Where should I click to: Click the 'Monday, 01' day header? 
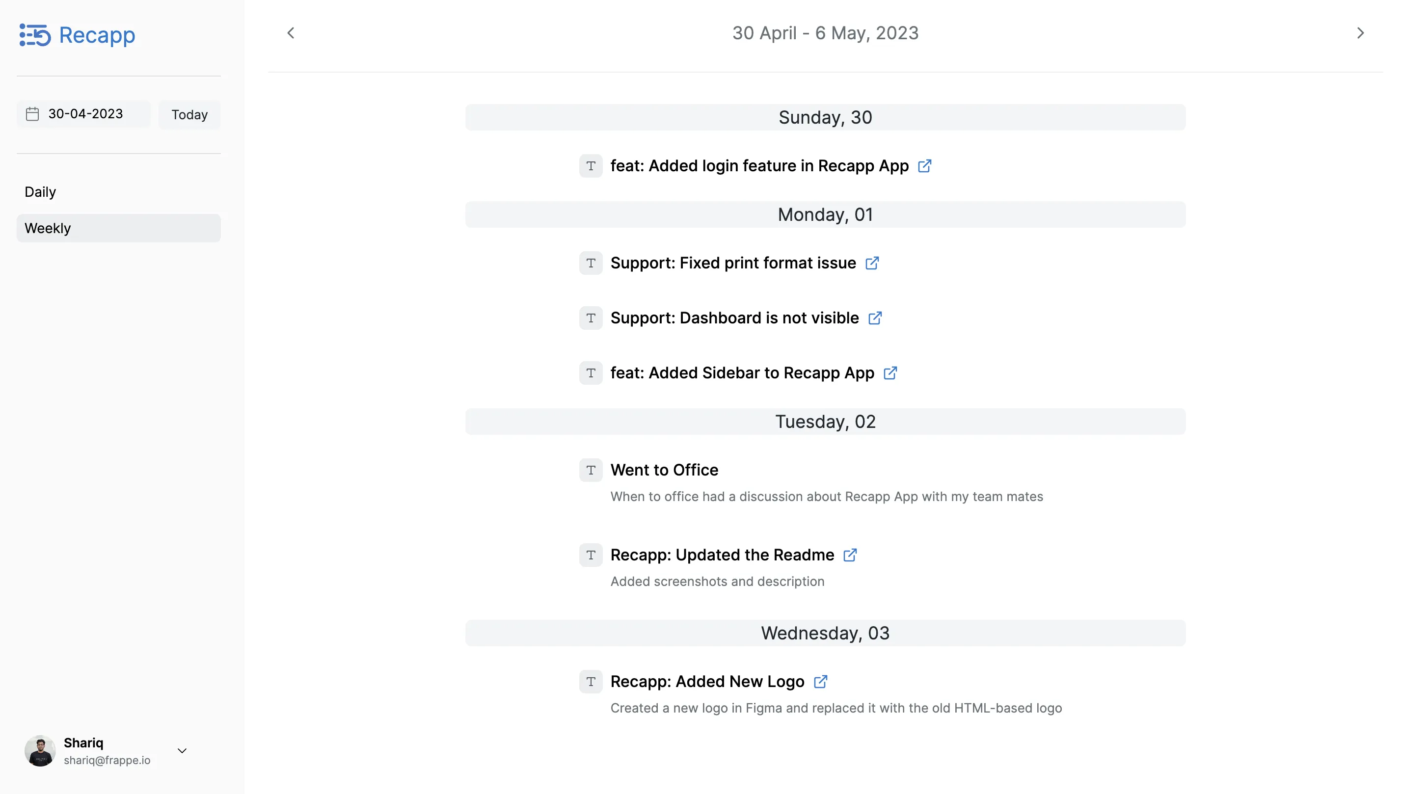[x=825, y=214]
